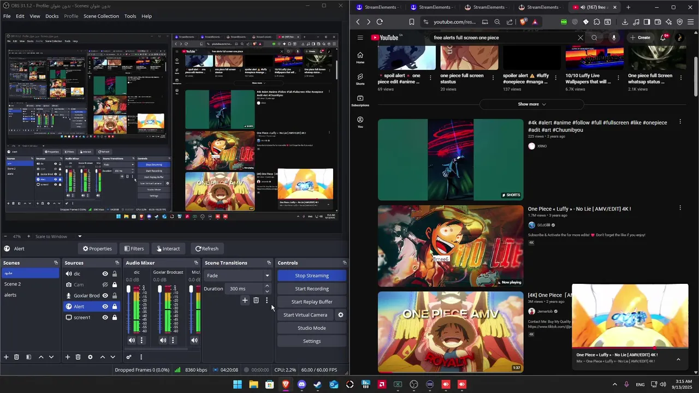
Task: Open options for No Lie AMV video
Action: click(680, 208)
